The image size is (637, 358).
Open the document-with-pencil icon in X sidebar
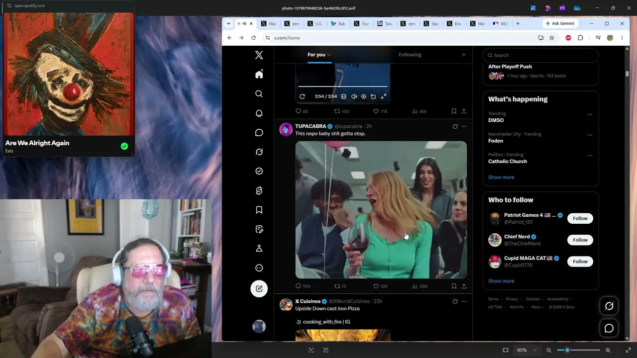click(259, 229)
